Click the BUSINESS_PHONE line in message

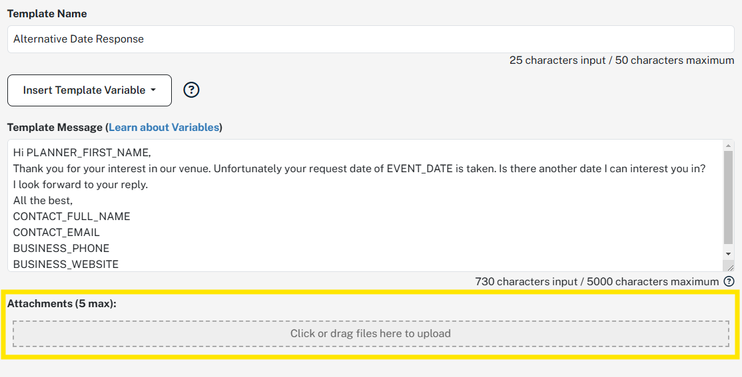point(61,248)
